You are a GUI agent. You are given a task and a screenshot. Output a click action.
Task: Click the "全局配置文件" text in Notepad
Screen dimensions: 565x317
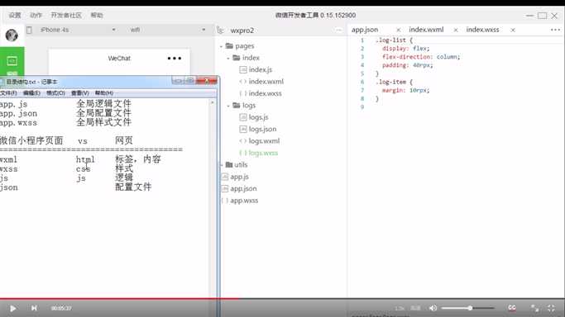(103, 113)
